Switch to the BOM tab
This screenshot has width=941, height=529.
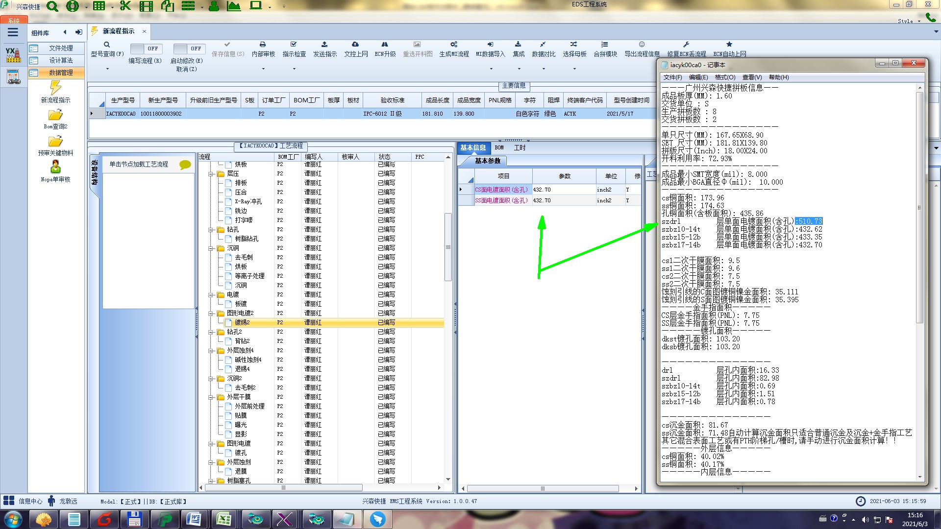coord(499,148)
